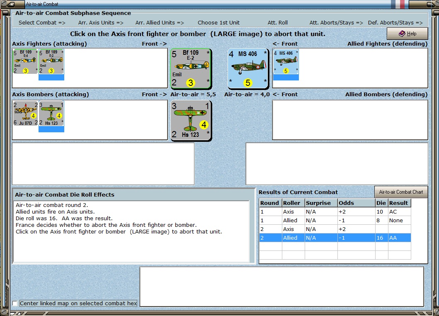This screenshot has width=439, height=316.
Task: Click the Arr. Axis Units subphase step
Action: pos(101,23)
